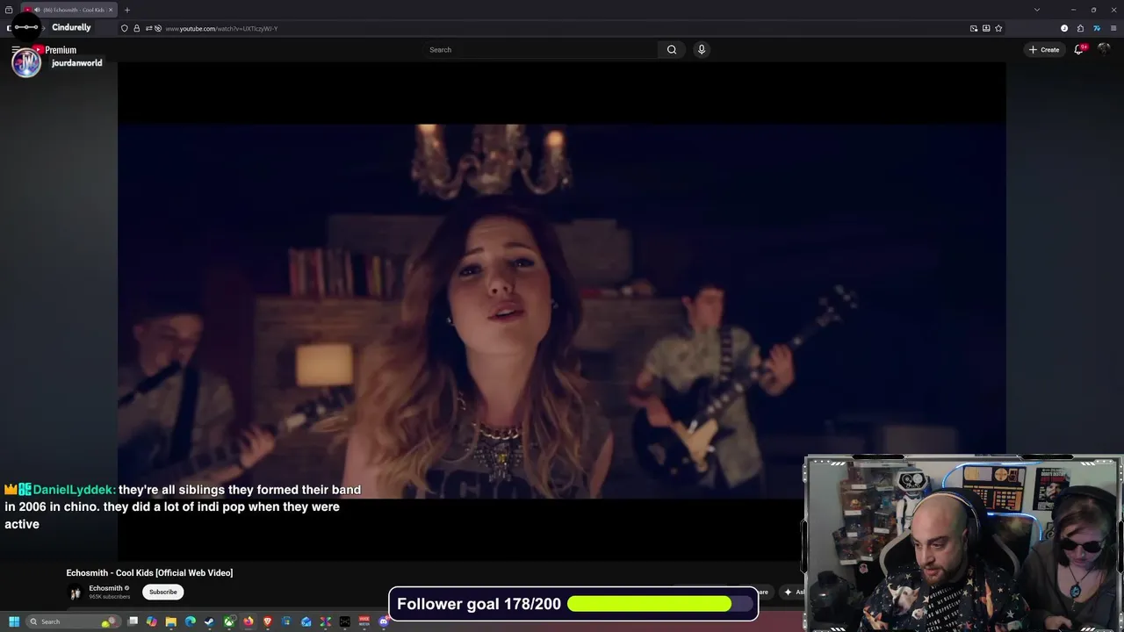Click the browser address bar URL
1124x632 pixels.
[x=221, y=28]
